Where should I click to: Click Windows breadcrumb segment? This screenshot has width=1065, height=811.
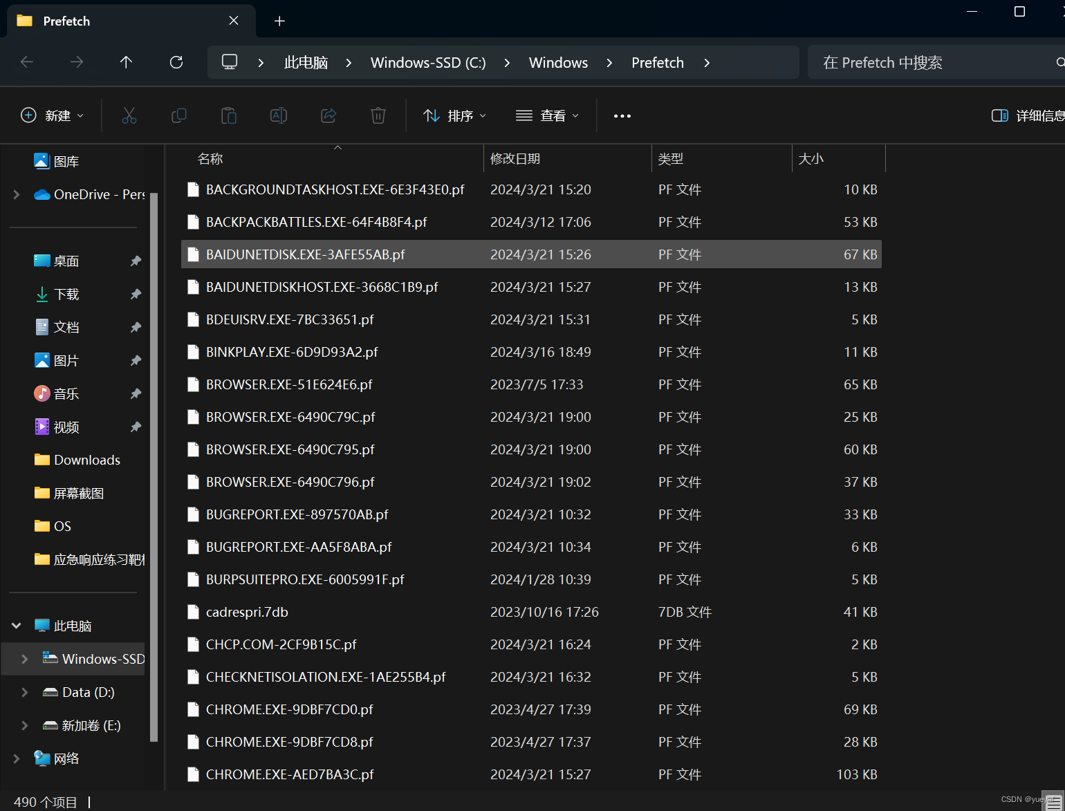tap(558, 62)
